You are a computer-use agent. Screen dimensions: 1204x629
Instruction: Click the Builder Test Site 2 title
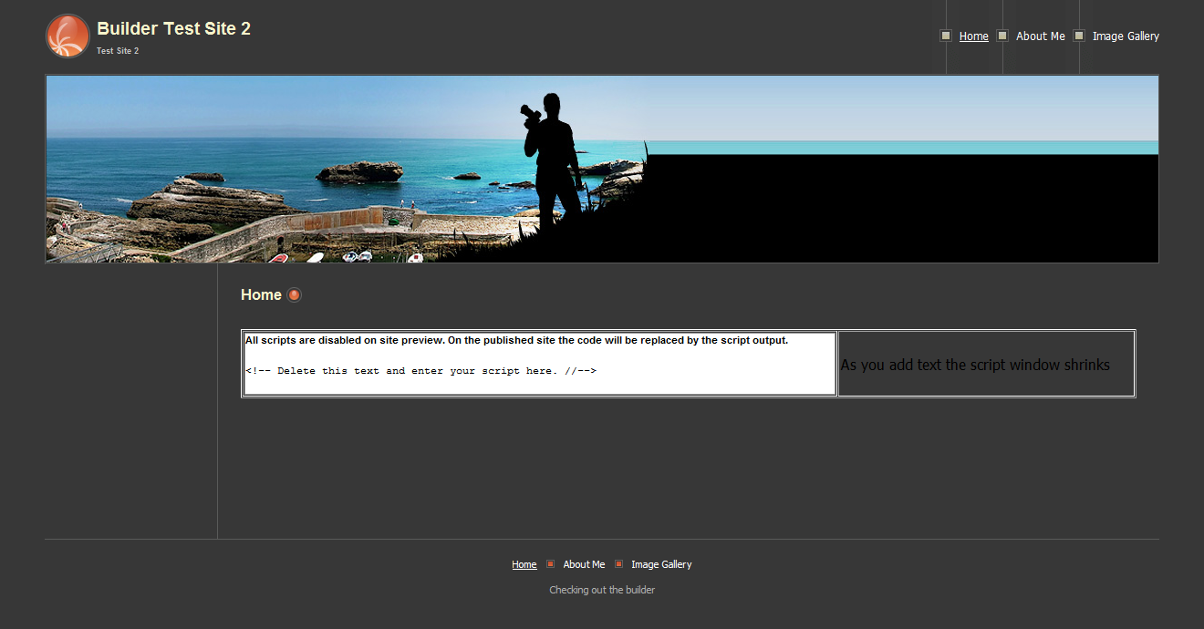[x=173, y=29]
